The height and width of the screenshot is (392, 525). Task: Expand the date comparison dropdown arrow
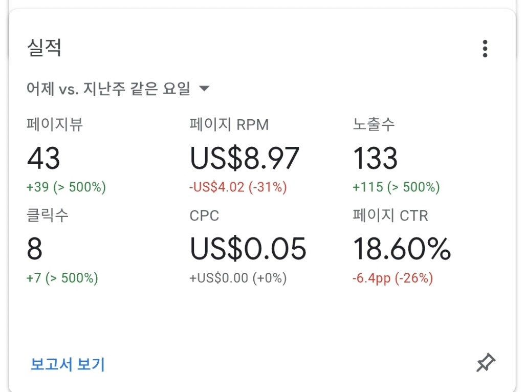click(x=204, y=89)
